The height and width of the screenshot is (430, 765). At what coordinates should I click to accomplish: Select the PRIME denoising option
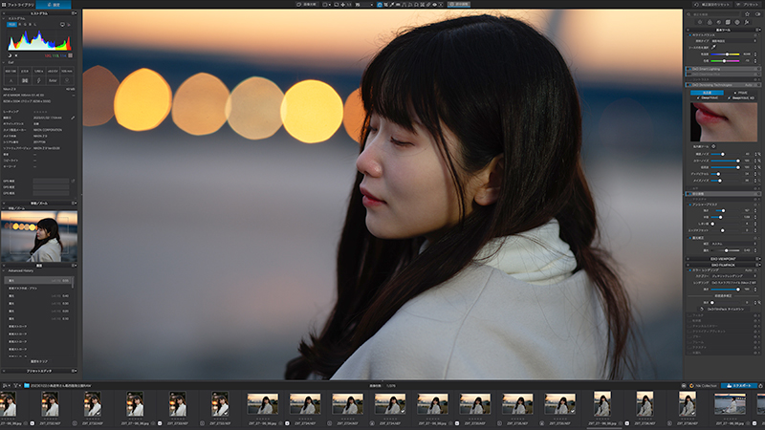741,93
